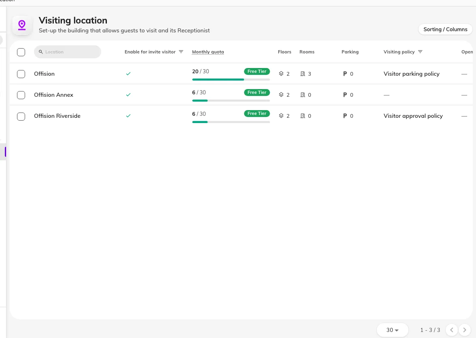Click the Visiting location page title
Image resolution: width=476 pixels, height=338 pixels.
click(x=73, y=20)
